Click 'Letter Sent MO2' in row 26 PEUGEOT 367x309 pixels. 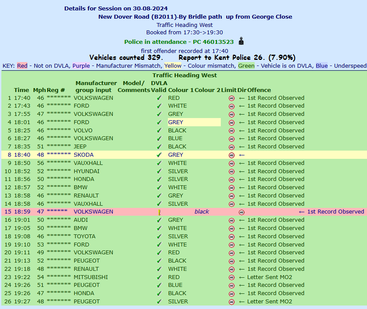click(270, 302)
